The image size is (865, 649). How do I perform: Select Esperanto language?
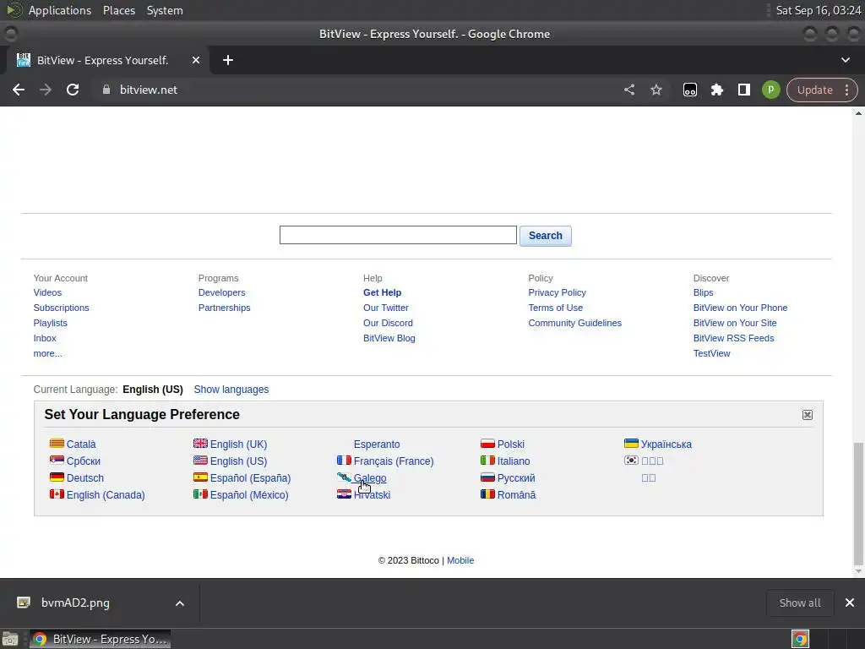(377, 444)
